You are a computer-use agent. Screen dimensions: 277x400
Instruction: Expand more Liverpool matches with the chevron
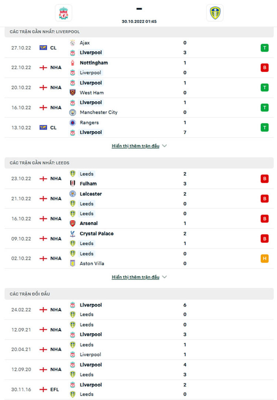[164, 146]
